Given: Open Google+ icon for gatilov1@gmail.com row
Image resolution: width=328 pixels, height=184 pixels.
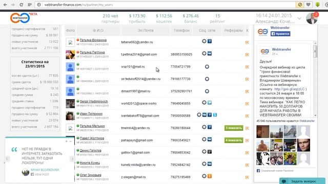Looking at the screenshot, I should coord(210,151).
